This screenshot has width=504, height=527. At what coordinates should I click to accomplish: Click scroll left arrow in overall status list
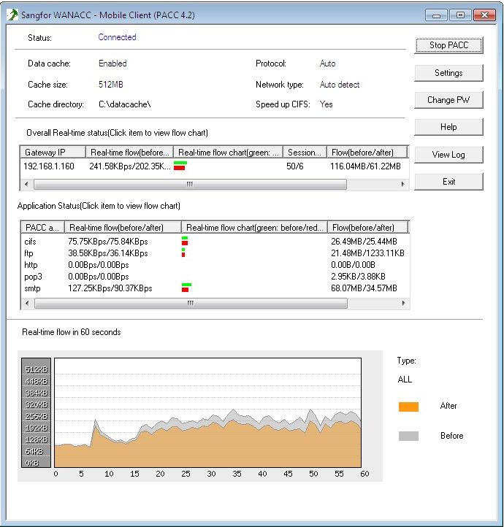click(x=26, y=184)
